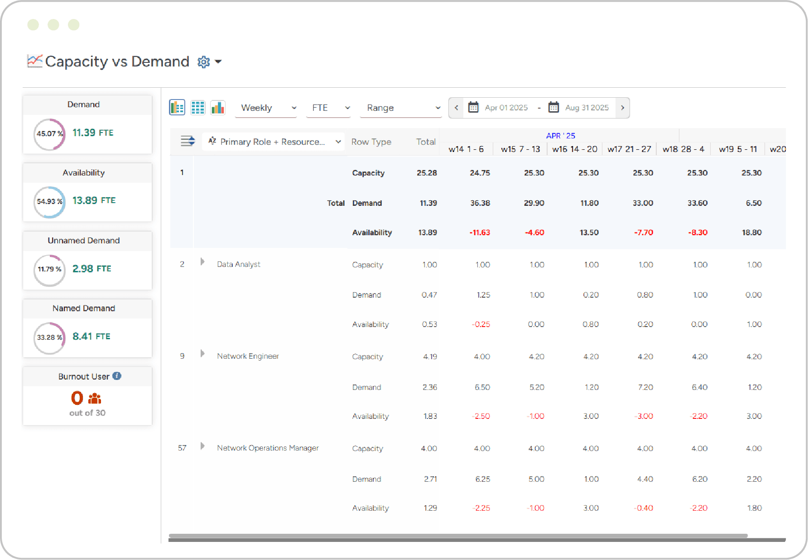Image resolution: width=808 pixels, height=560 pixels.
Task: Click the A-Z sort icon on grouping
Action: point(212,141)
